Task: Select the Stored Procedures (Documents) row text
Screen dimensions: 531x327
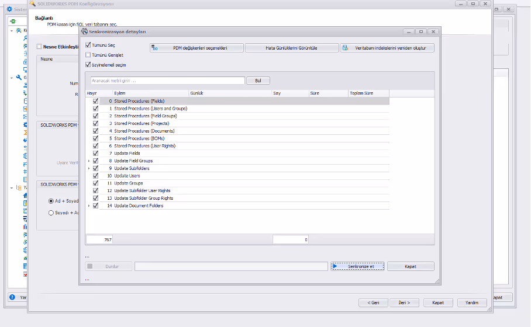Action: tap(144, 131)
